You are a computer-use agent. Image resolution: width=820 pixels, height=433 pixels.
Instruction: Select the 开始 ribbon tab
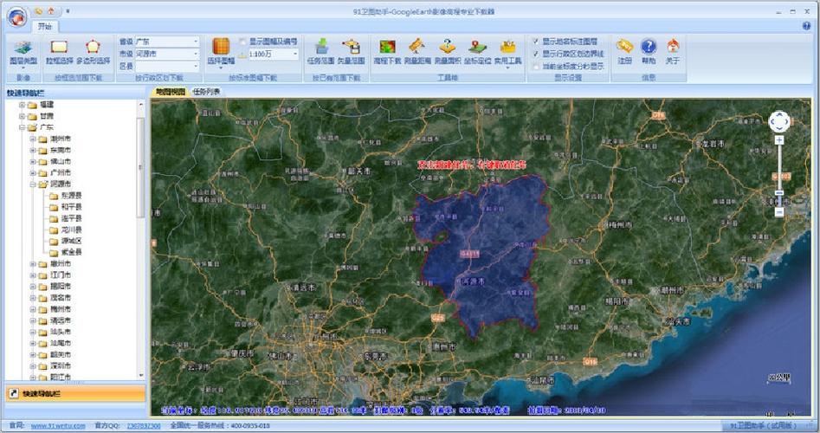coord(45,27)
